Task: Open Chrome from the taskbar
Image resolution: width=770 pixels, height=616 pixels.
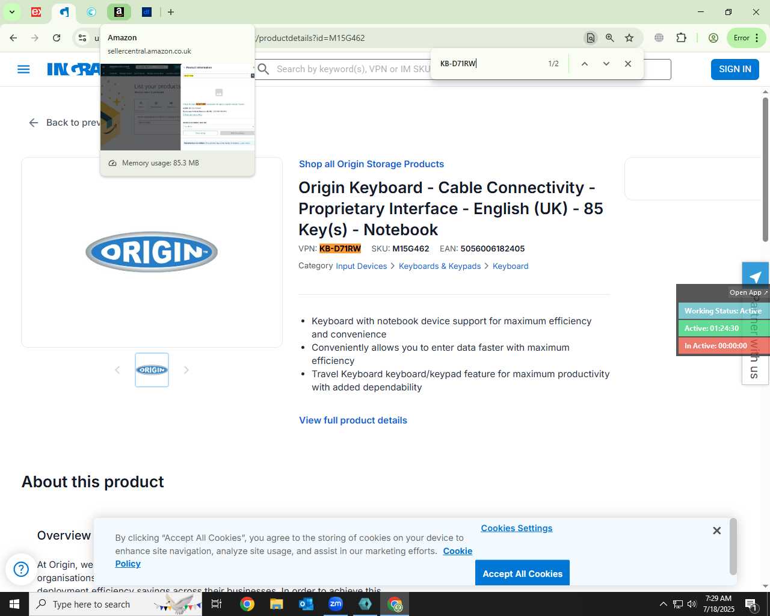Action: [x=247, y=604]
